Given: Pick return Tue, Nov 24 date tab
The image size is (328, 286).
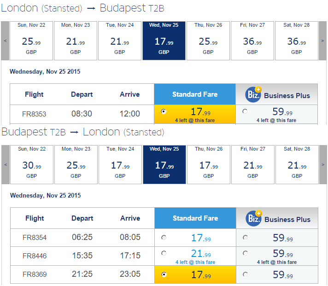Looking at the screenshot, I should coord(120,164).
